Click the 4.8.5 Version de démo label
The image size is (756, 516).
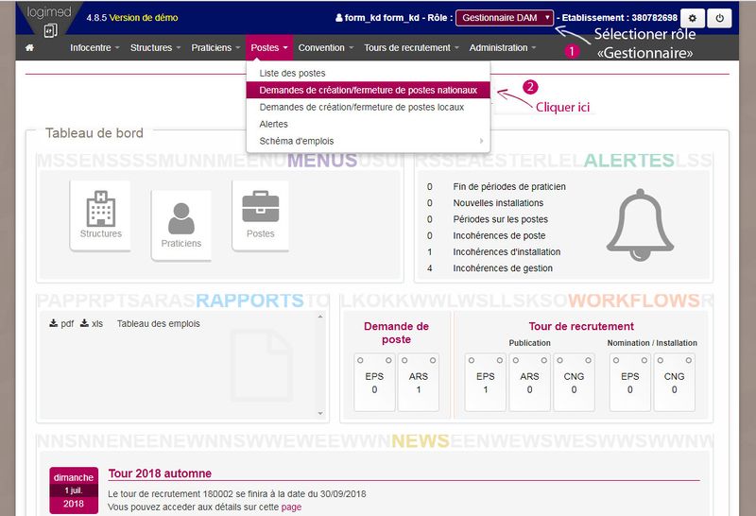tap(132, 18)
